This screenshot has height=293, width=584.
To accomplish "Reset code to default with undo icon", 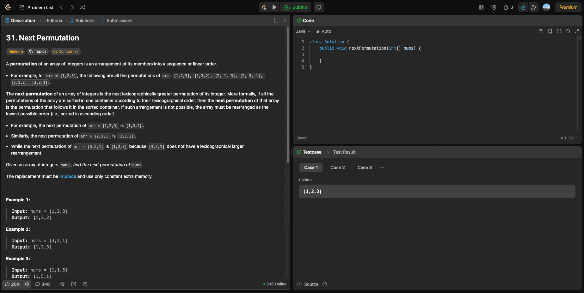I will coord(568,31).
